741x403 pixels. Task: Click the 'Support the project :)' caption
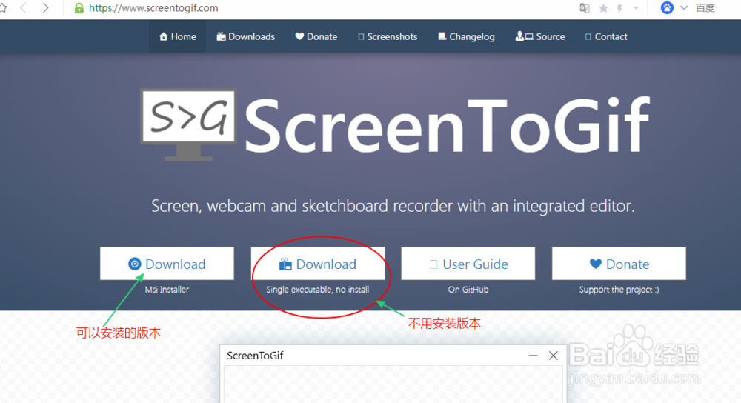click(619, 289)
